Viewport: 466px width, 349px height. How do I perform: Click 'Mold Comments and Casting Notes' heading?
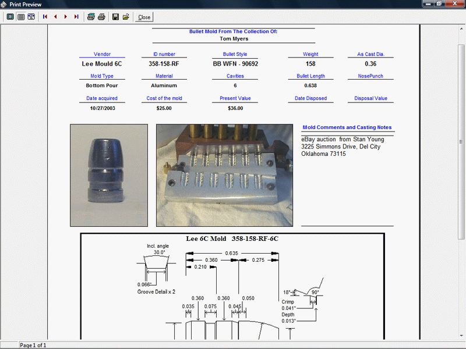pos(347,127)
